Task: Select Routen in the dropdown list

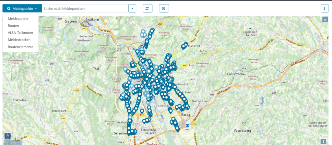Action: pyautogui.click(x=13, y=26)
